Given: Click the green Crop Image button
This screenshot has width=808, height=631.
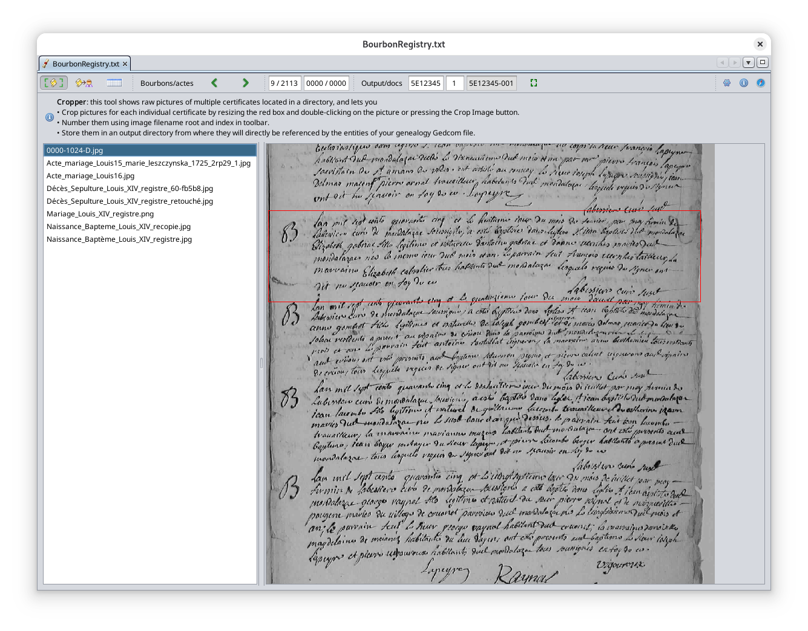Looking at the screenshot, I should coord(534,83).
